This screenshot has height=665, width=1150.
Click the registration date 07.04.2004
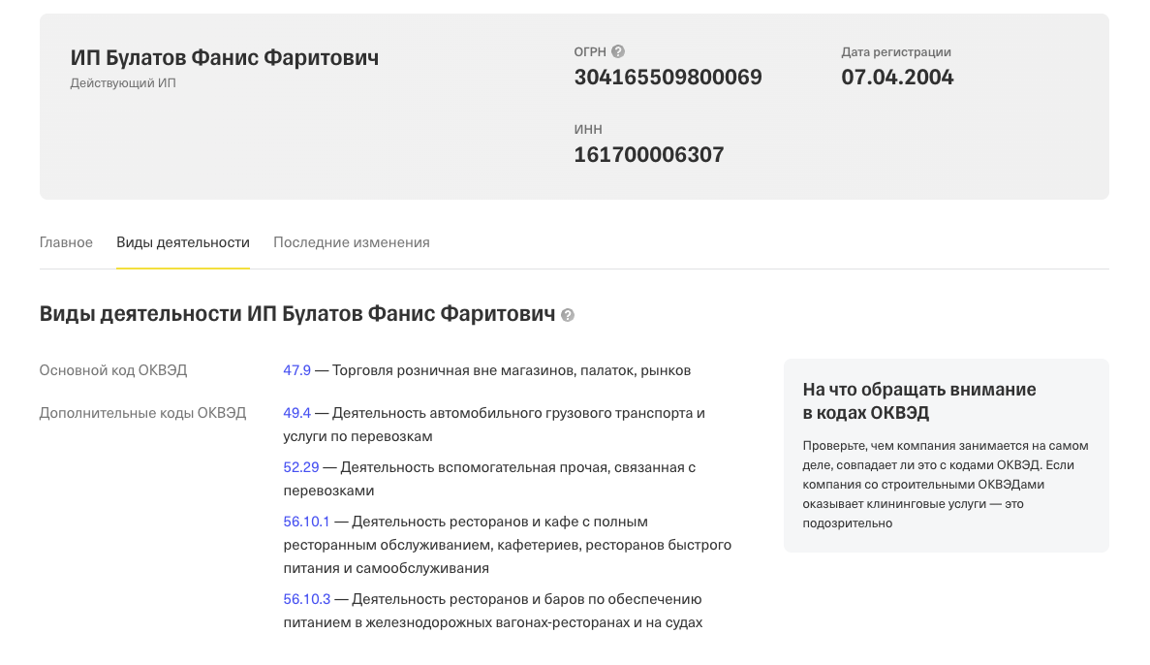897,78
